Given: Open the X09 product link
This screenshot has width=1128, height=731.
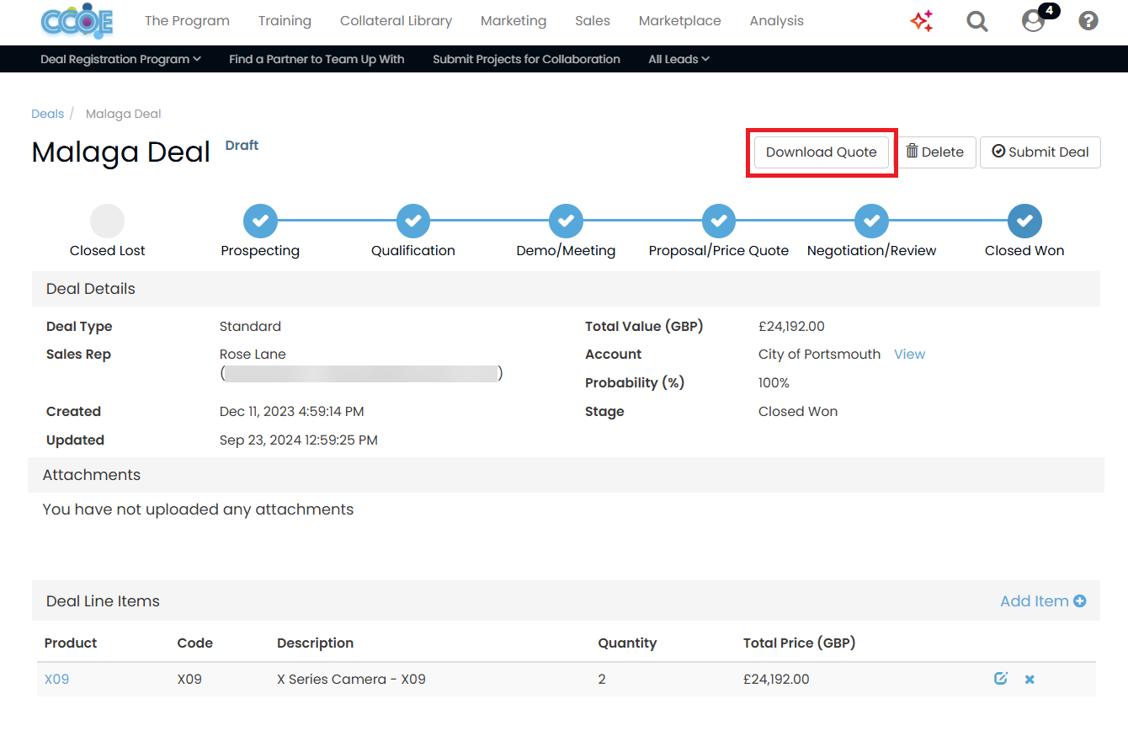Looking at the screenshot, I should pyautogui.click(x=56, y=679).
